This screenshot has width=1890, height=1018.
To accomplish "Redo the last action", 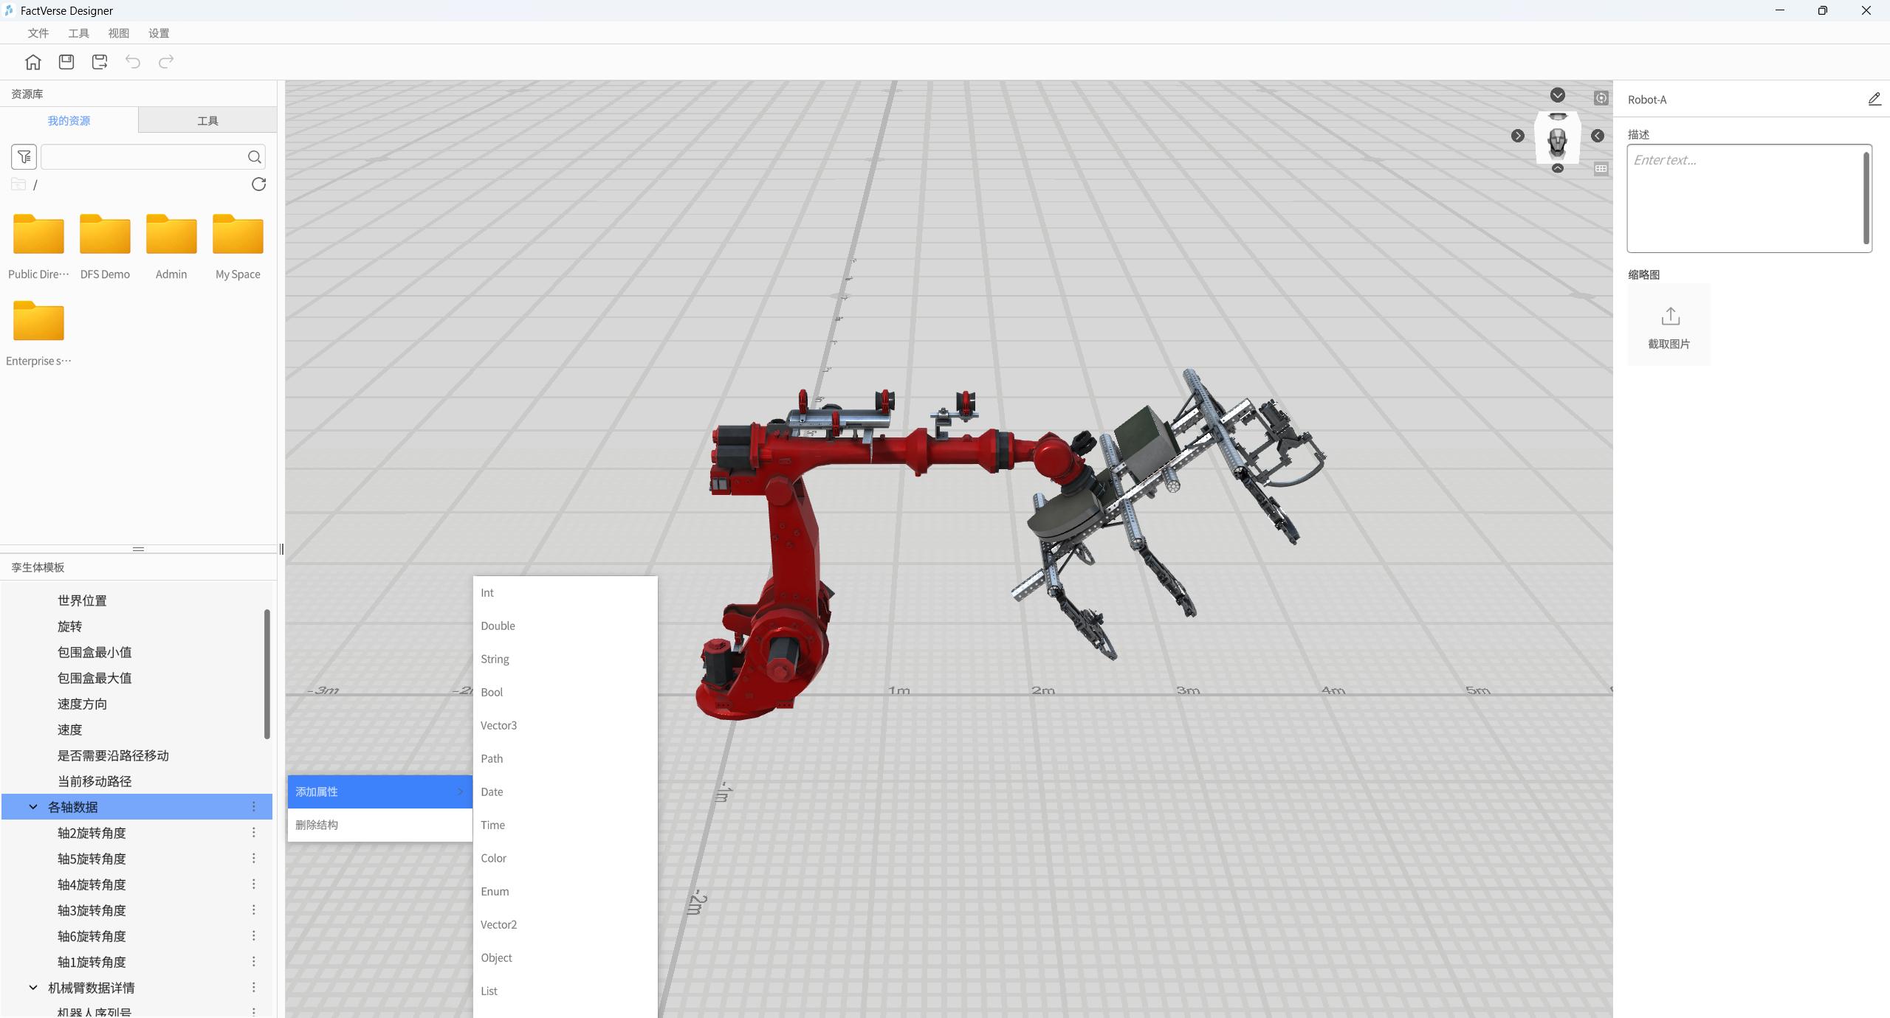I will [166, 62].
